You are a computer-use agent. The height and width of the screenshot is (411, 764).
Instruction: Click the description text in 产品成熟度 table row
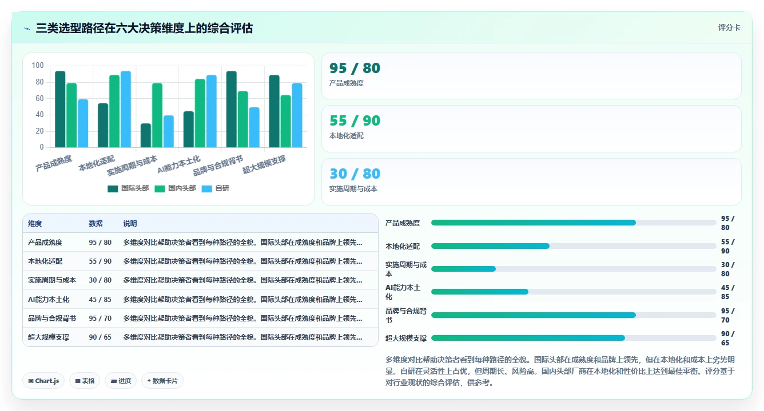[x=242, y=243]
